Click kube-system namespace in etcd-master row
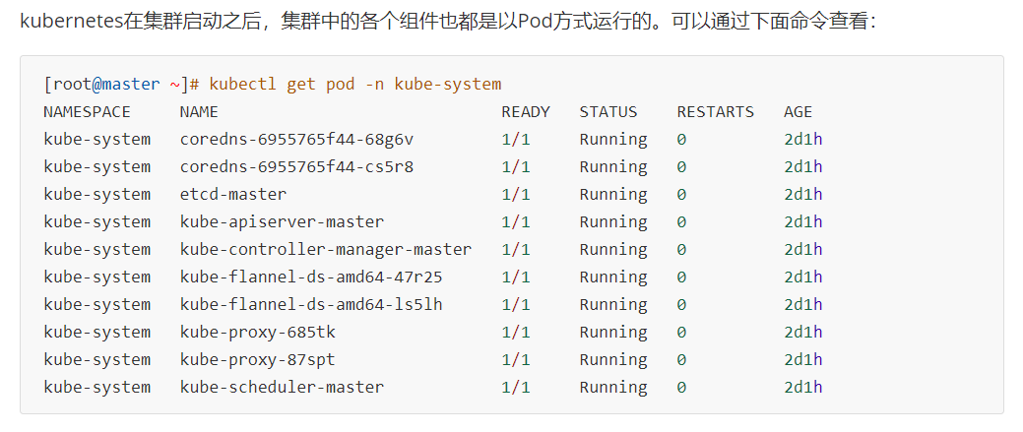This screenshot has width=1023, height=432. (x=96, y=194)
